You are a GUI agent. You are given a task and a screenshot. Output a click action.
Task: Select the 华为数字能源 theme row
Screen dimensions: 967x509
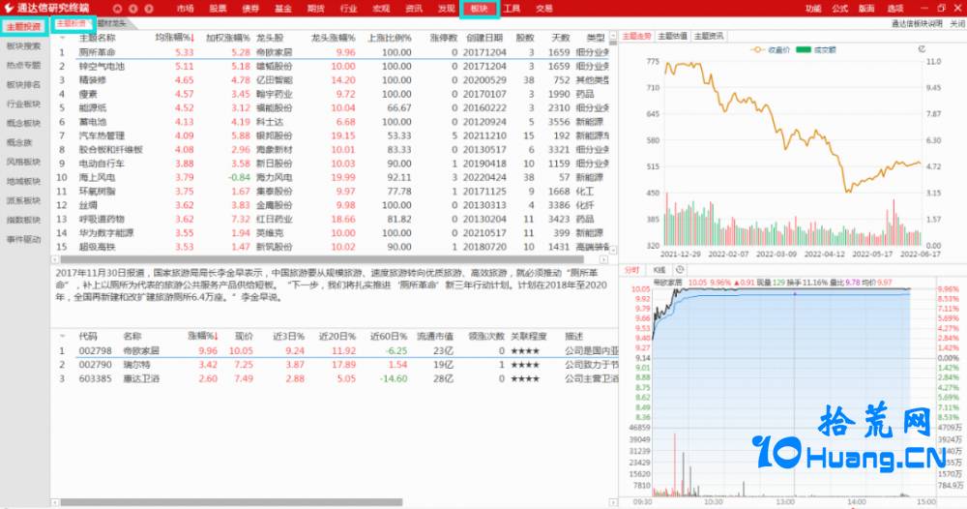[333, 232]
